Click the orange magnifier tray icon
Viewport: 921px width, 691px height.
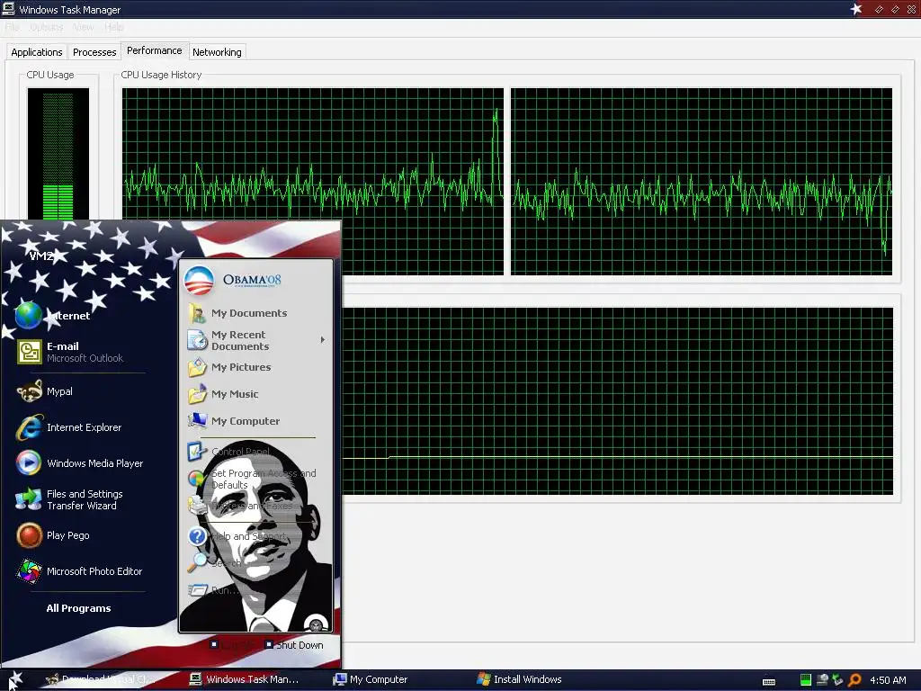coord(855,680)
